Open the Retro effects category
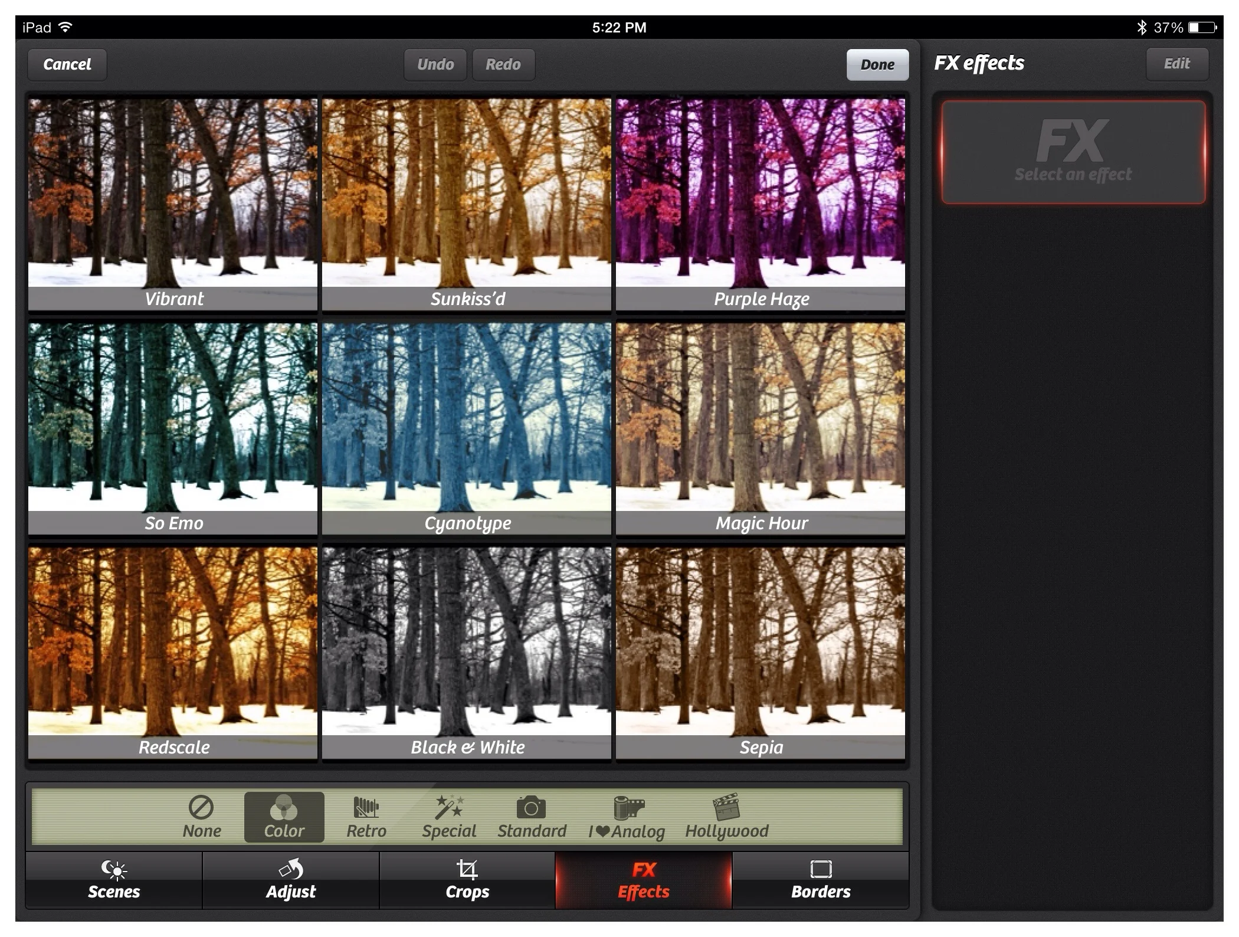This screenshot has width=1239, height=937. (366, 817)
